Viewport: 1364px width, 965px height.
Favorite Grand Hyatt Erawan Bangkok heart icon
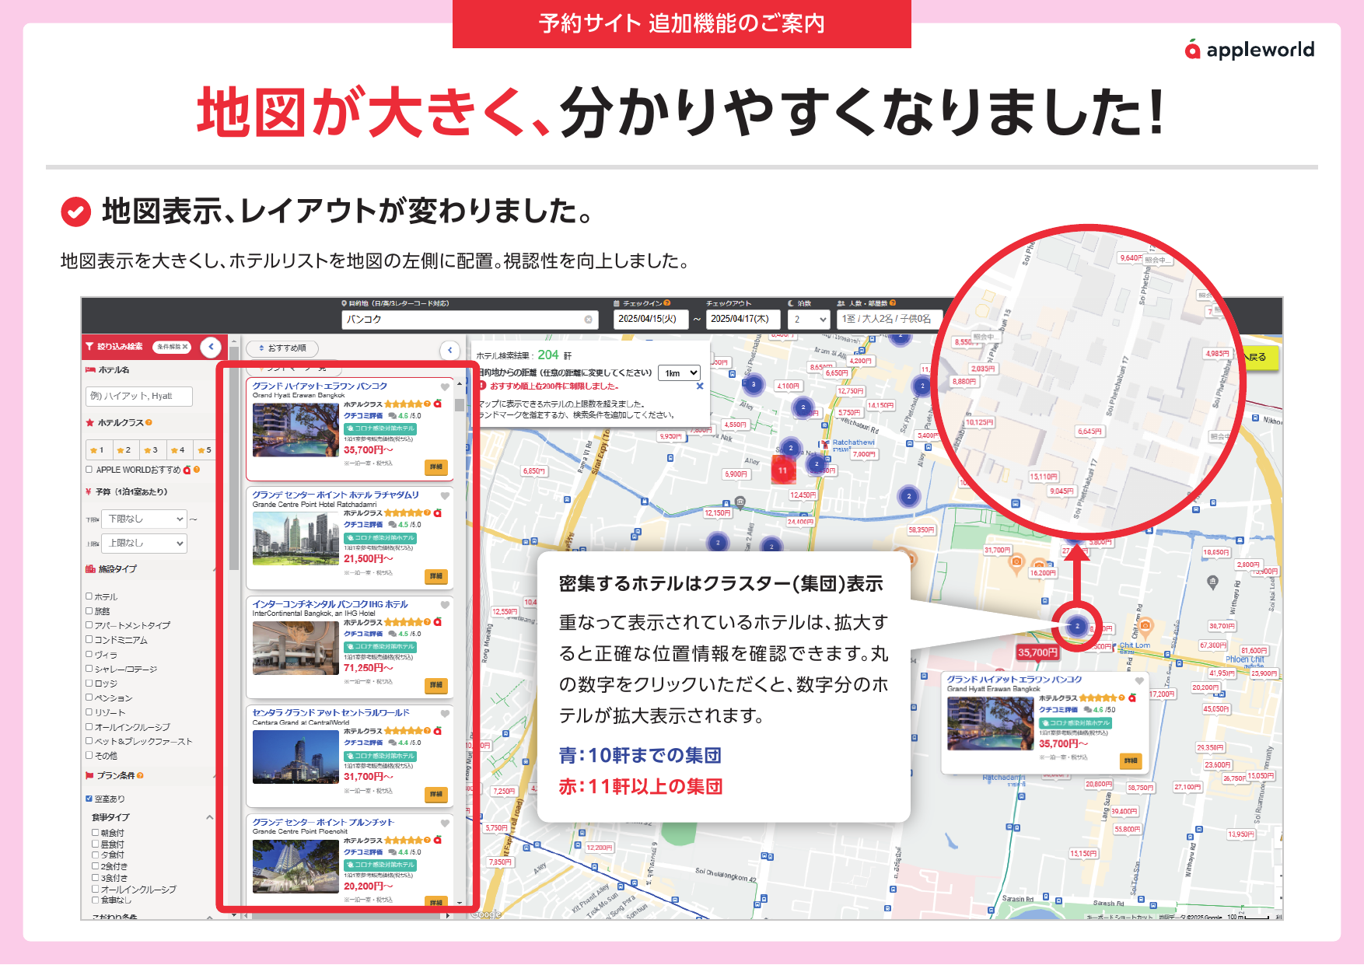click(445, 386)
